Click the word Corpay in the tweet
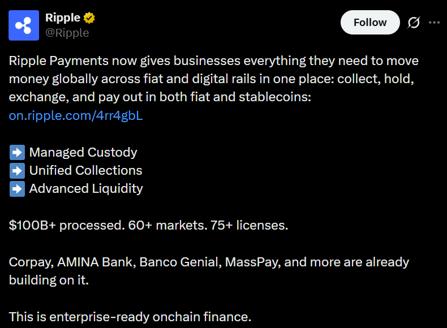This screenshot has width=447, height=328. tap(27, 262)
